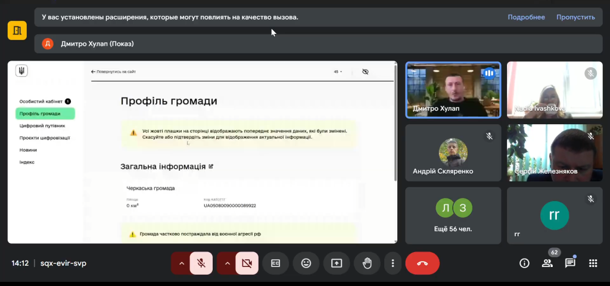This screenshot has width=610, height=286.
Task: Click the 14:12 time display
Action: point(20,263)
